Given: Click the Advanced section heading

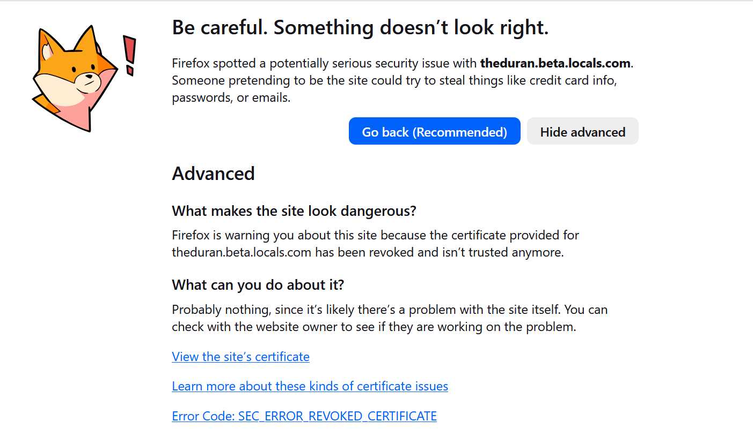Looking at the screenshot, I should tap(213, 174).
